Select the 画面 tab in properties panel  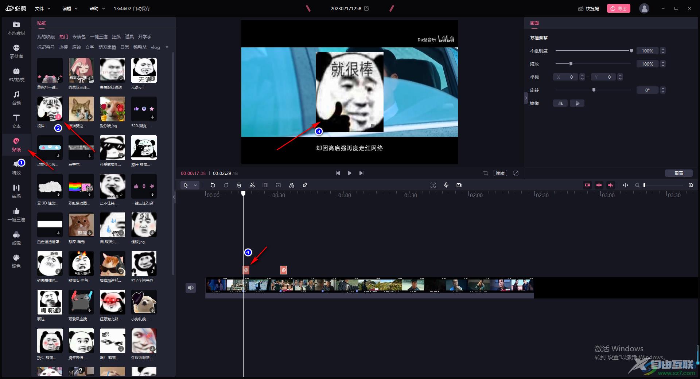(534, 23)
